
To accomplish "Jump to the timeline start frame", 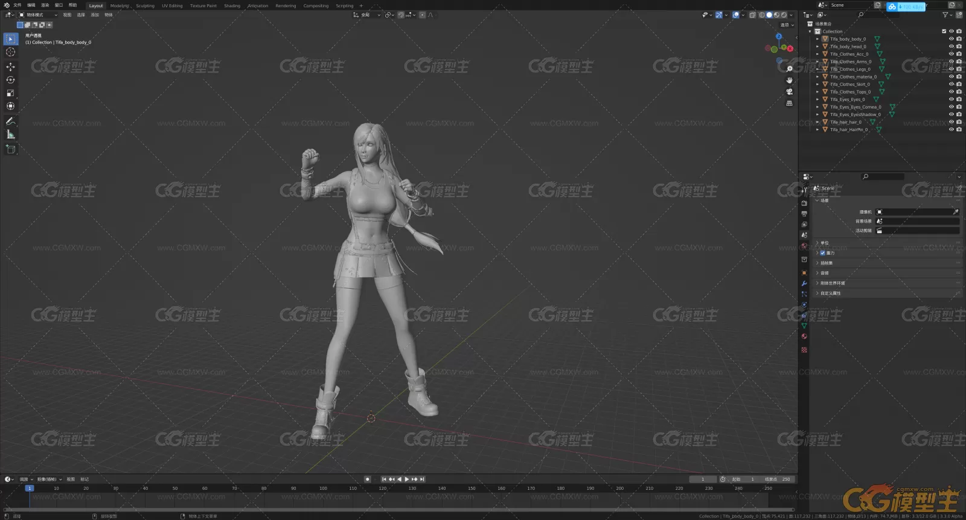I will [384, 479].
